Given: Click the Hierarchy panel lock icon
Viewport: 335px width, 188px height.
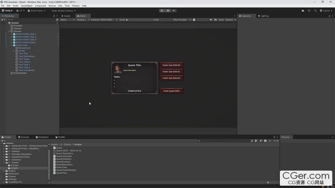Looking at the screenshot, I should (54, 16).
